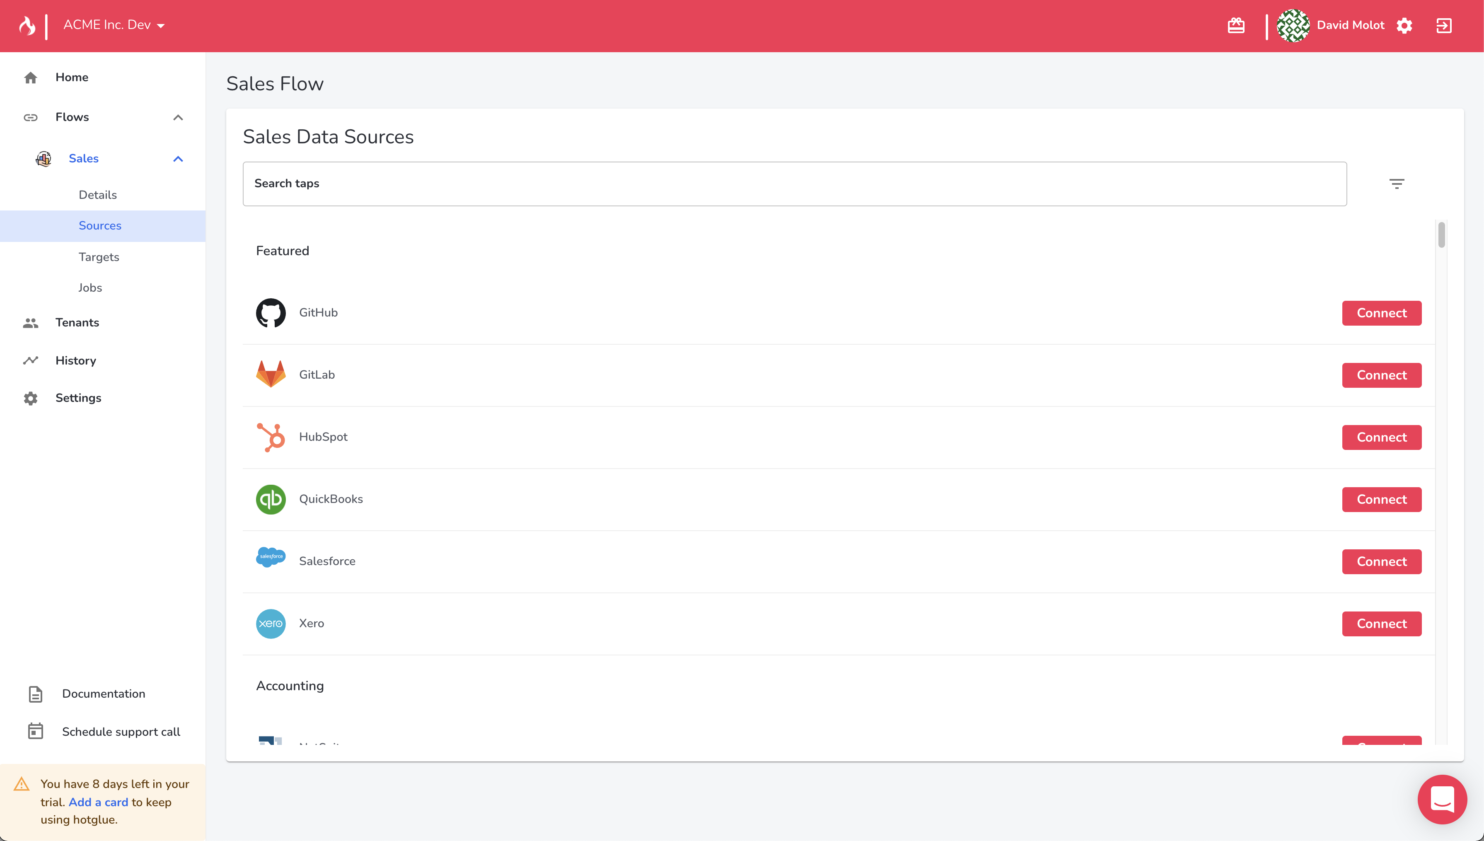This screenshot has height=841, width=1484.
Task: Click the HubSpot row label
Action: (323, 437)
